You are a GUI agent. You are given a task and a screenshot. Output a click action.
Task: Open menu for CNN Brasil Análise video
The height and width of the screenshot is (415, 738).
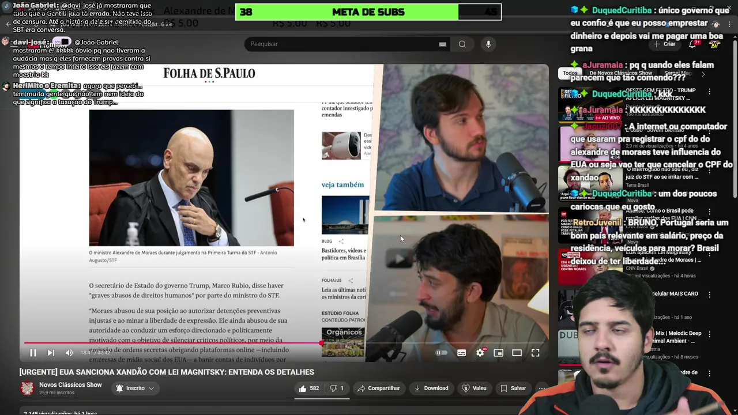(710, 212)
